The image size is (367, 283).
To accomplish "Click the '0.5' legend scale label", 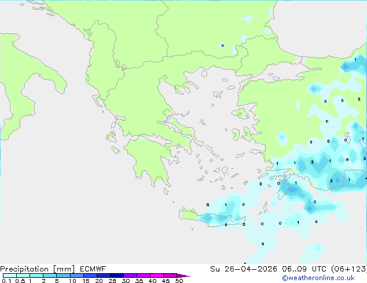I will 20,281.
